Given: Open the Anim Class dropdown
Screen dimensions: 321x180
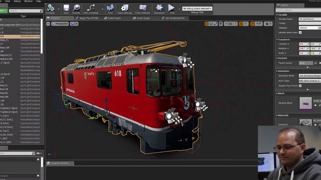Looking at the screenshot, I should point(310,81).
